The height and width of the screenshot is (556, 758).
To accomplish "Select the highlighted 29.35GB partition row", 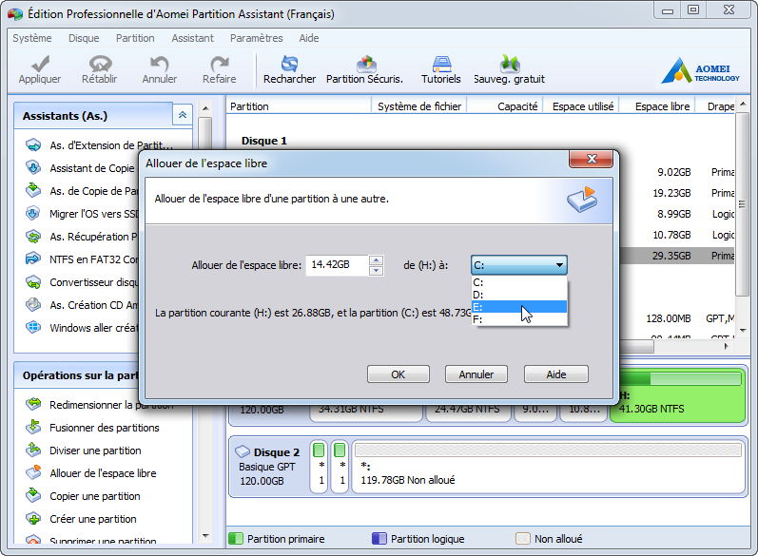I will point(677,256).
